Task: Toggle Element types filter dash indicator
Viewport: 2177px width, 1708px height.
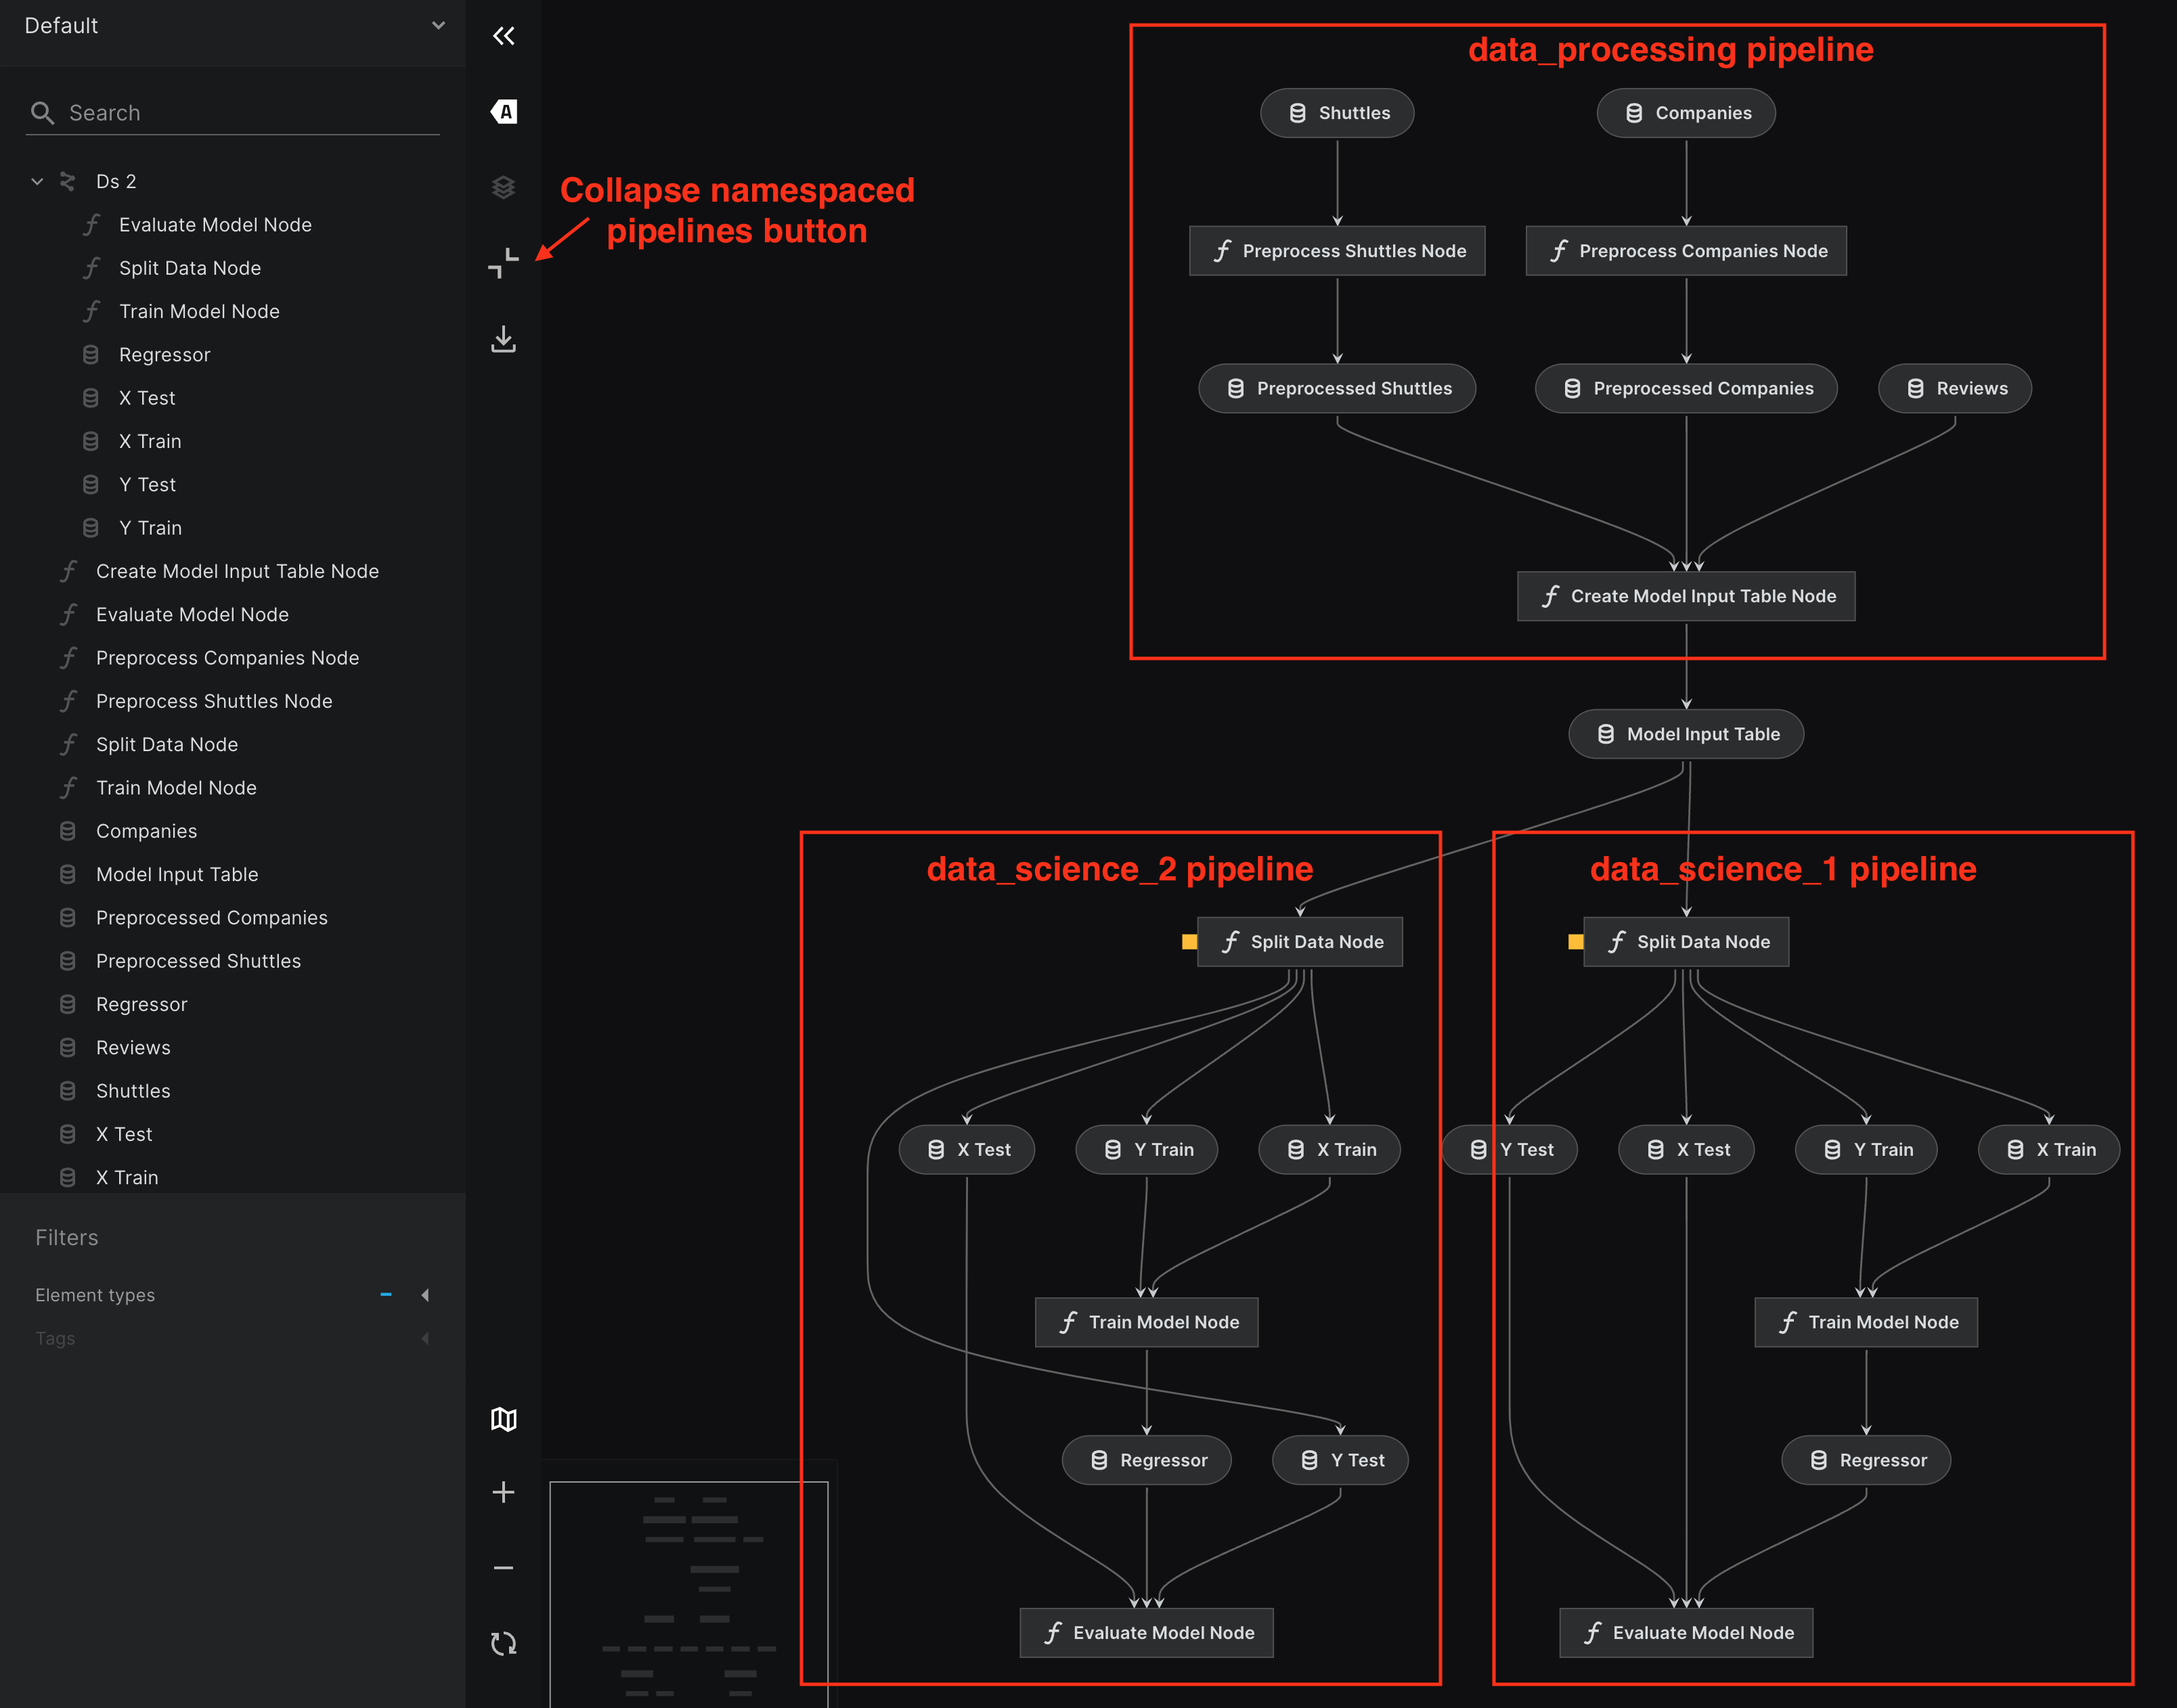Action: (386, 1295)
